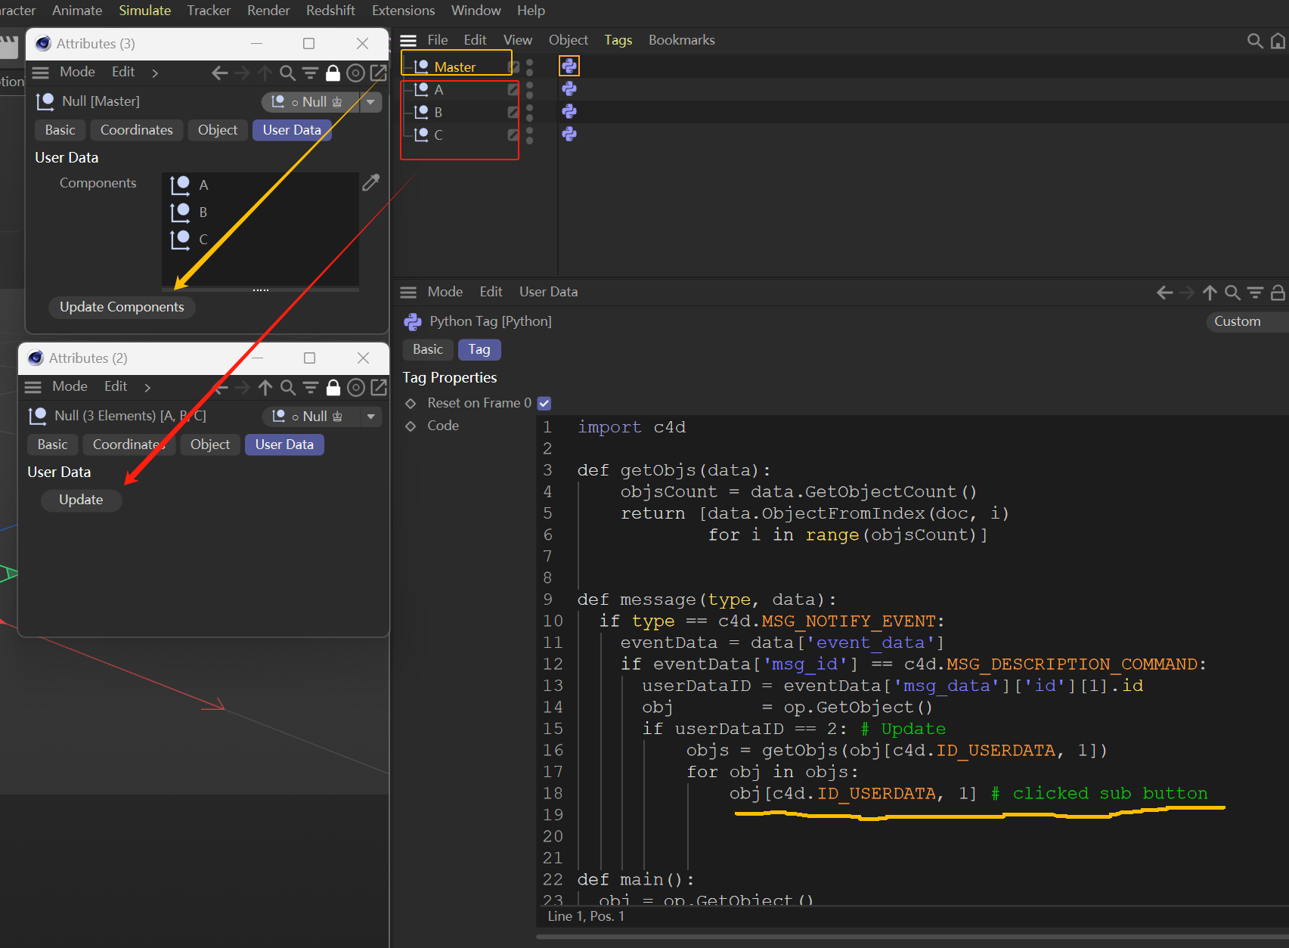The width and height of the screenshot is (1289, 948).
Task: Select the Python tag on object C
Action: click(x=569, y=135)
